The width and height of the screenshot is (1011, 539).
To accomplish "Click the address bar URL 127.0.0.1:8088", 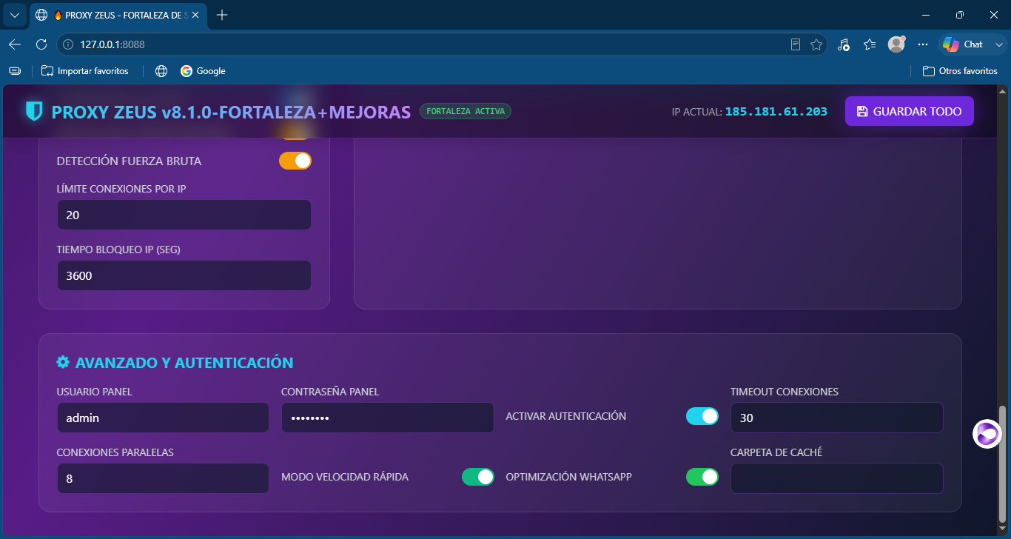I will coord(112,44).
